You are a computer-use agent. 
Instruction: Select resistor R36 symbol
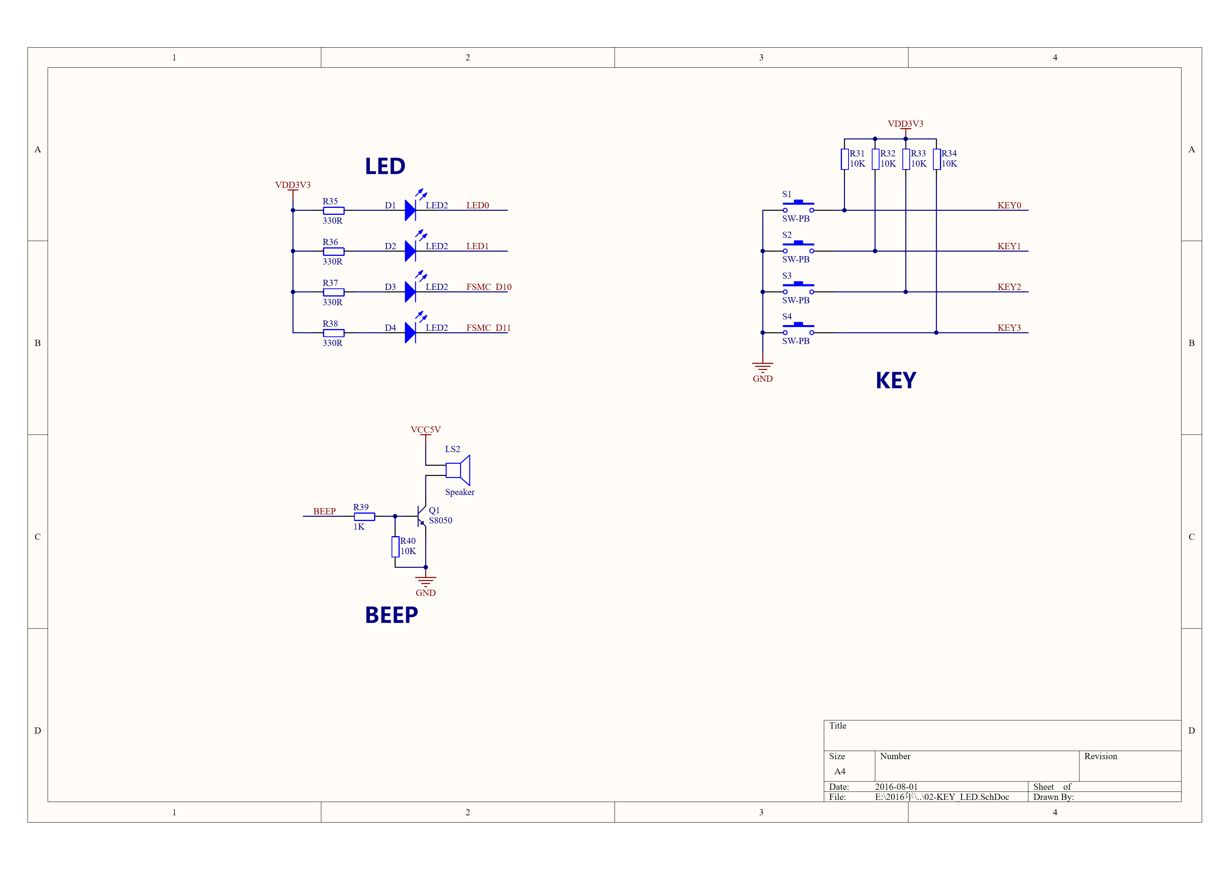point(333,251)
